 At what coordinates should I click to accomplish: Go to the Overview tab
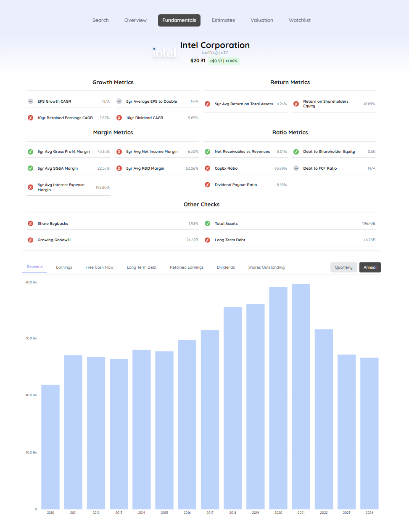(x=135, y=20)
